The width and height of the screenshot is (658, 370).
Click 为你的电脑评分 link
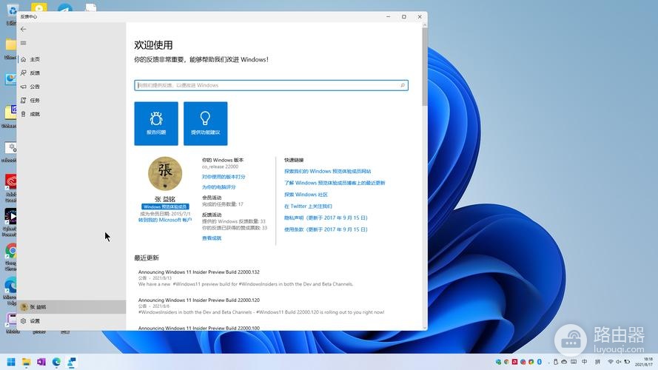218,187
